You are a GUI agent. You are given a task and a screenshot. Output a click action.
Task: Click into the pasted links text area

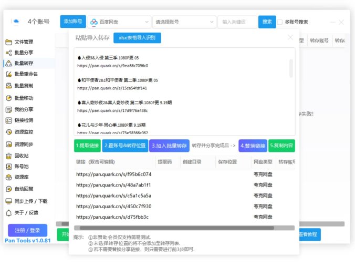pyautogui.click(x=184, y=92)
